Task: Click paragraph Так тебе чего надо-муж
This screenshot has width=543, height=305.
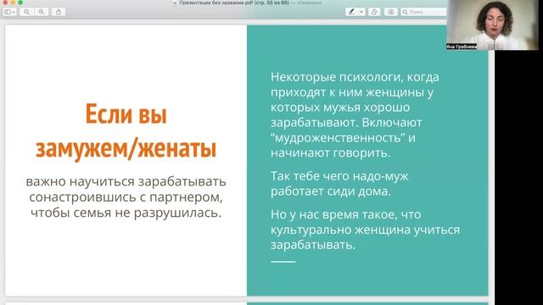Action: [339, 184]
